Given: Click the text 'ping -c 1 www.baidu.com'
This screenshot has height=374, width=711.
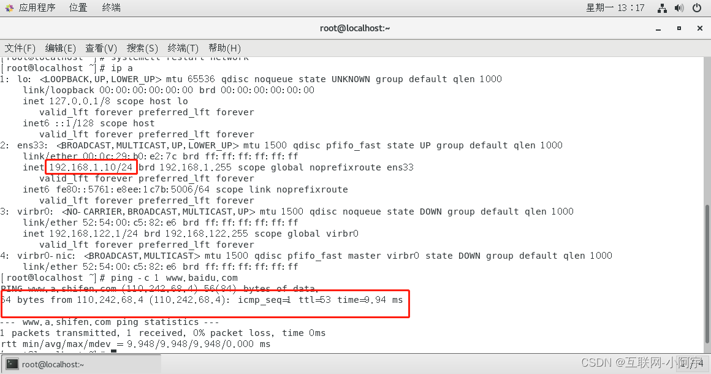Looking at the screenshot, I should point(175,278).
